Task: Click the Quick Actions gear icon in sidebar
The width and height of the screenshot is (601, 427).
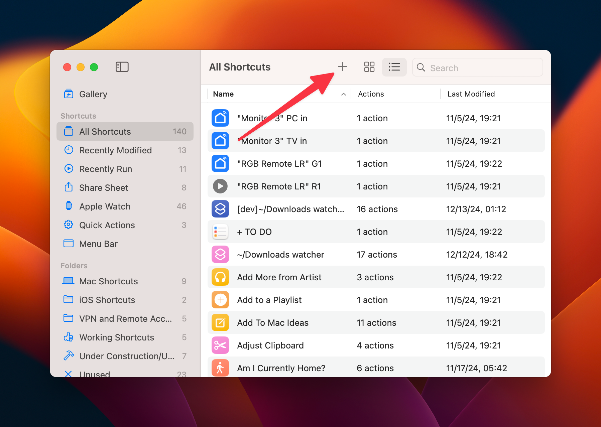Action: click(x=69, y=225)
